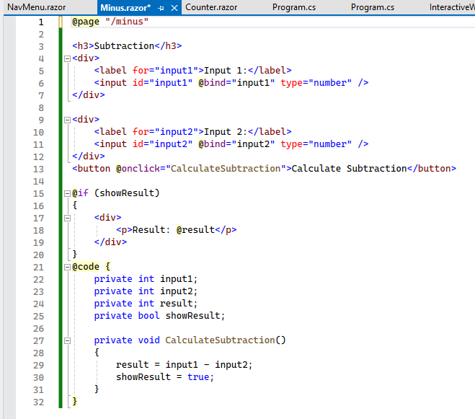Click line number 27 in margin
475x419 pixels.
point(38,341)
